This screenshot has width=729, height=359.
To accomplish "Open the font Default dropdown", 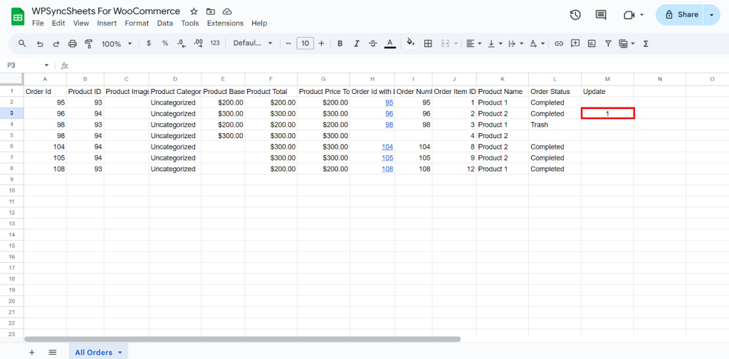I will coord(253,43).
